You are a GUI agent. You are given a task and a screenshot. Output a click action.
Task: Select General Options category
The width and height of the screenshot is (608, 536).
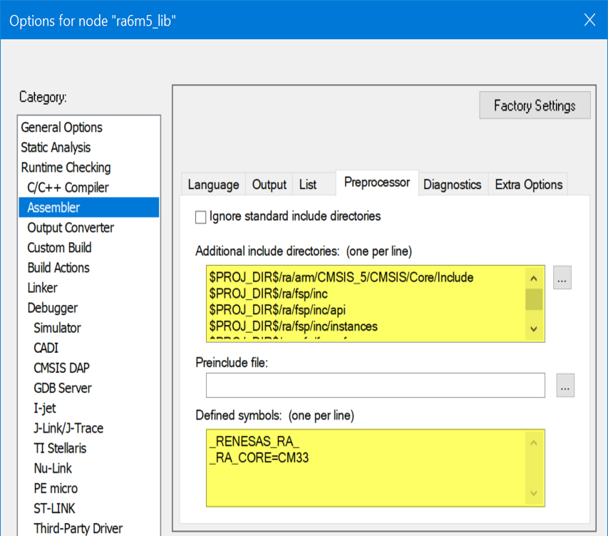click(x=62, y=128)
